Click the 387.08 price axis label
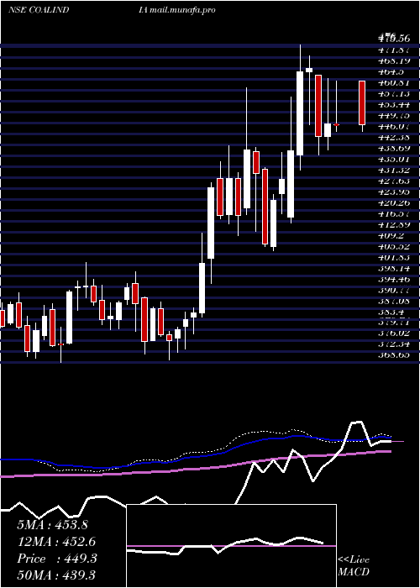Image resolution: width=420 pixels, height=588 pixels. pyautogui.click(x=394, y=301)
